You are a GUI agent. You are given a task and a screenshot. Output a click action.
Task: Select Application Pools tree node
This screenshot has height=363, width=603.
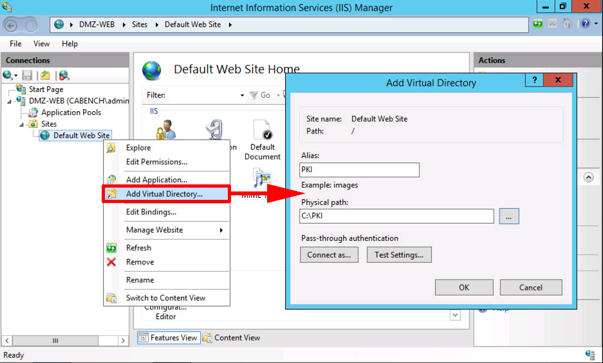click(71, 112)
